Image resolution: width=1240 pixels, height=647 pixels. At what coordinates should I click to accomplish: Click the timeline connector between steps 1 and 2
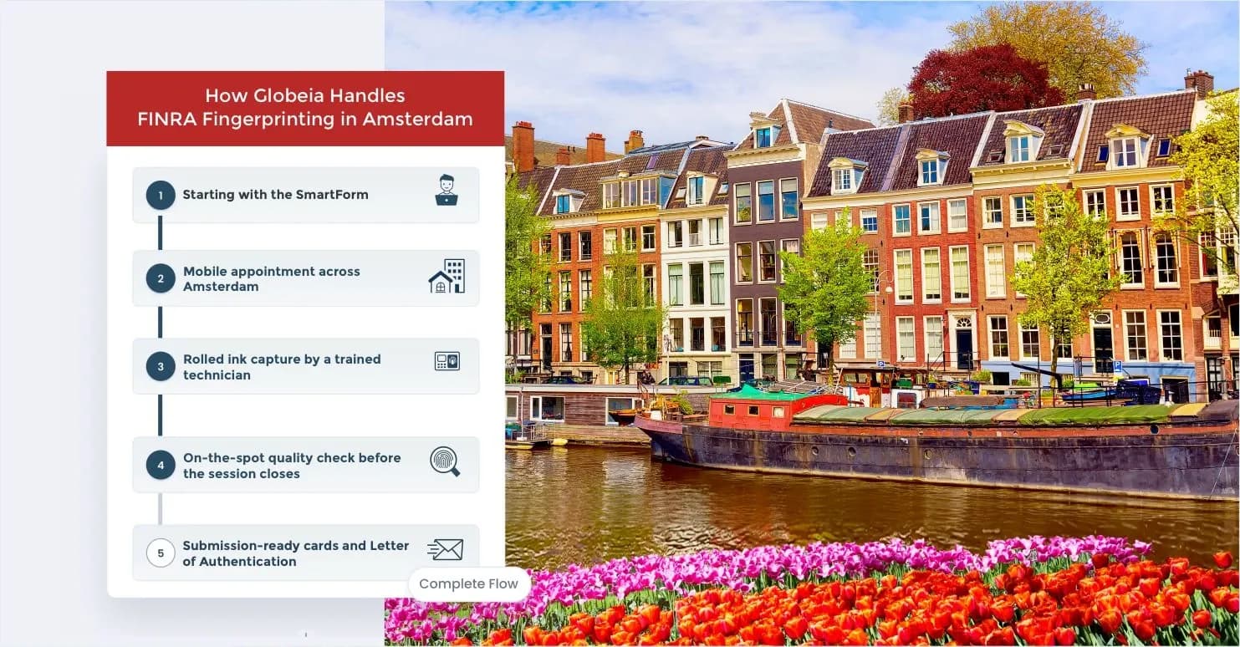pyautogui.click(x=161, y=236)
